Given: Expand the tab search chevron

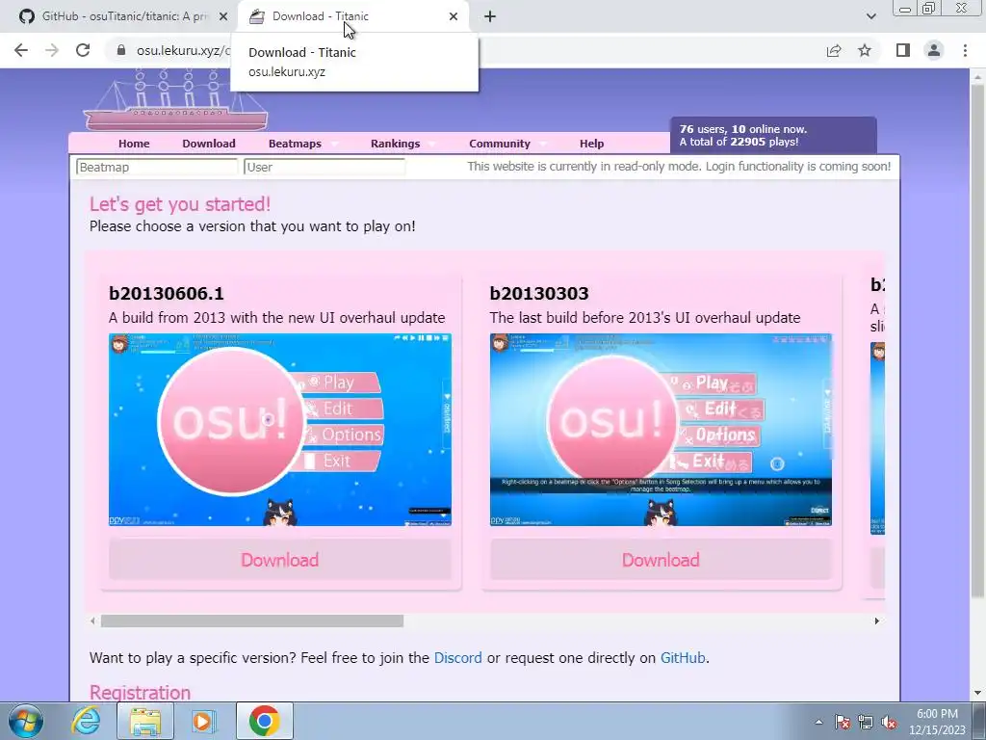Looking at the screenshot, I should 870,16.
